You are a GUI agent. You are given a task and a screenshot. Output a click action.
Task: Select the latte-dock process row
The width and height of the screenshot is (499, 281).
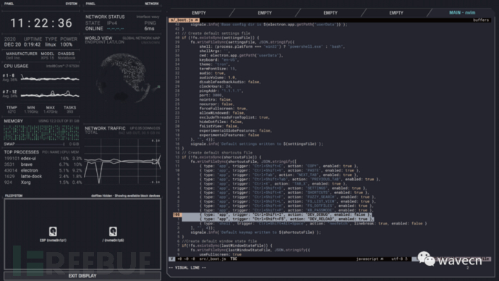pos(43,176)
